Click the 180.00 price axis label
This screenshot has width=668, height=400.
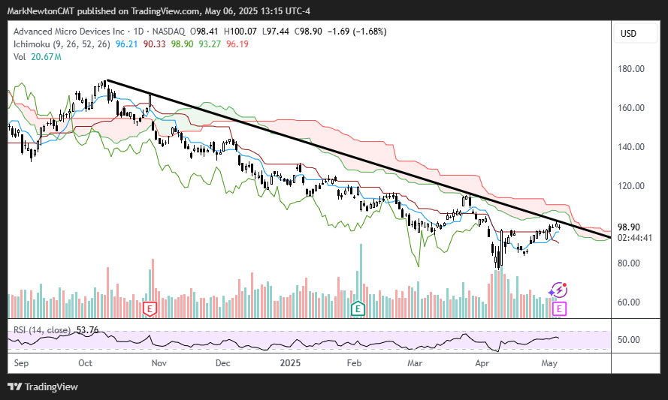631,69
